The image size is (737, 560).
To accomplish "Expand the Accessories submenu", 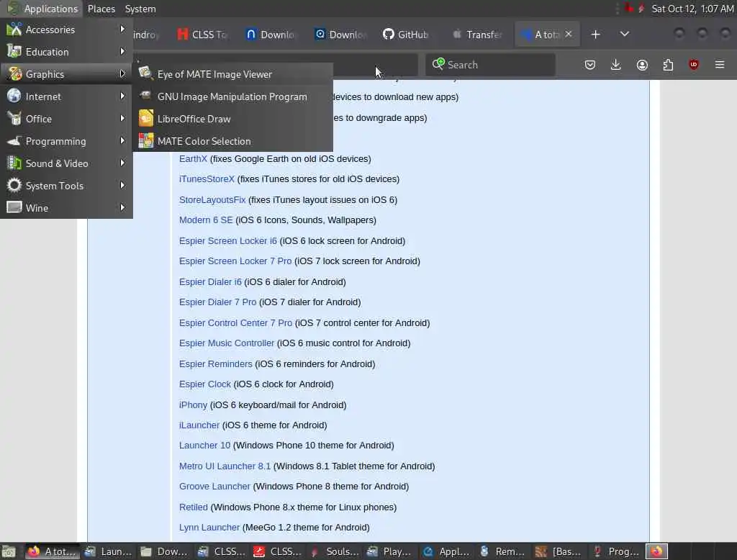I will pyautogui.click(x=66, y=30).
